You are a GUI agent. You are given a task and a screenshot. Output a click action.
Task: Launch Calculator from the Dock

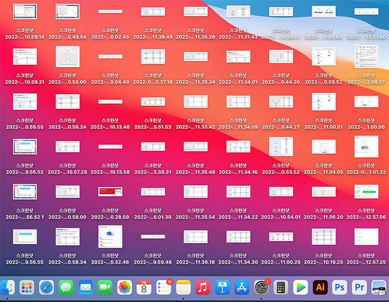281,288
